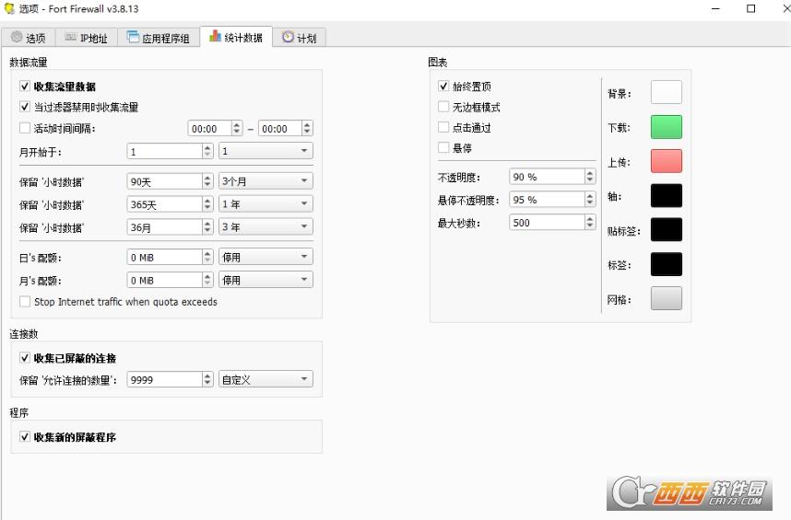Open the IP地址 tab
791x520 pixels.
[87, 37]
